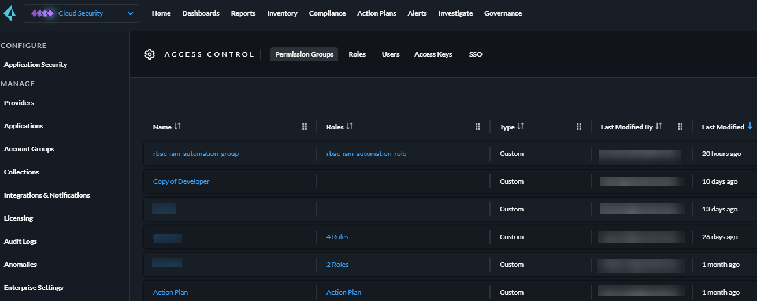Screen dimensions: 757x301
Task: Open Anomalies in sidebar
Action: pyautogui.click(x=20, y=265)
